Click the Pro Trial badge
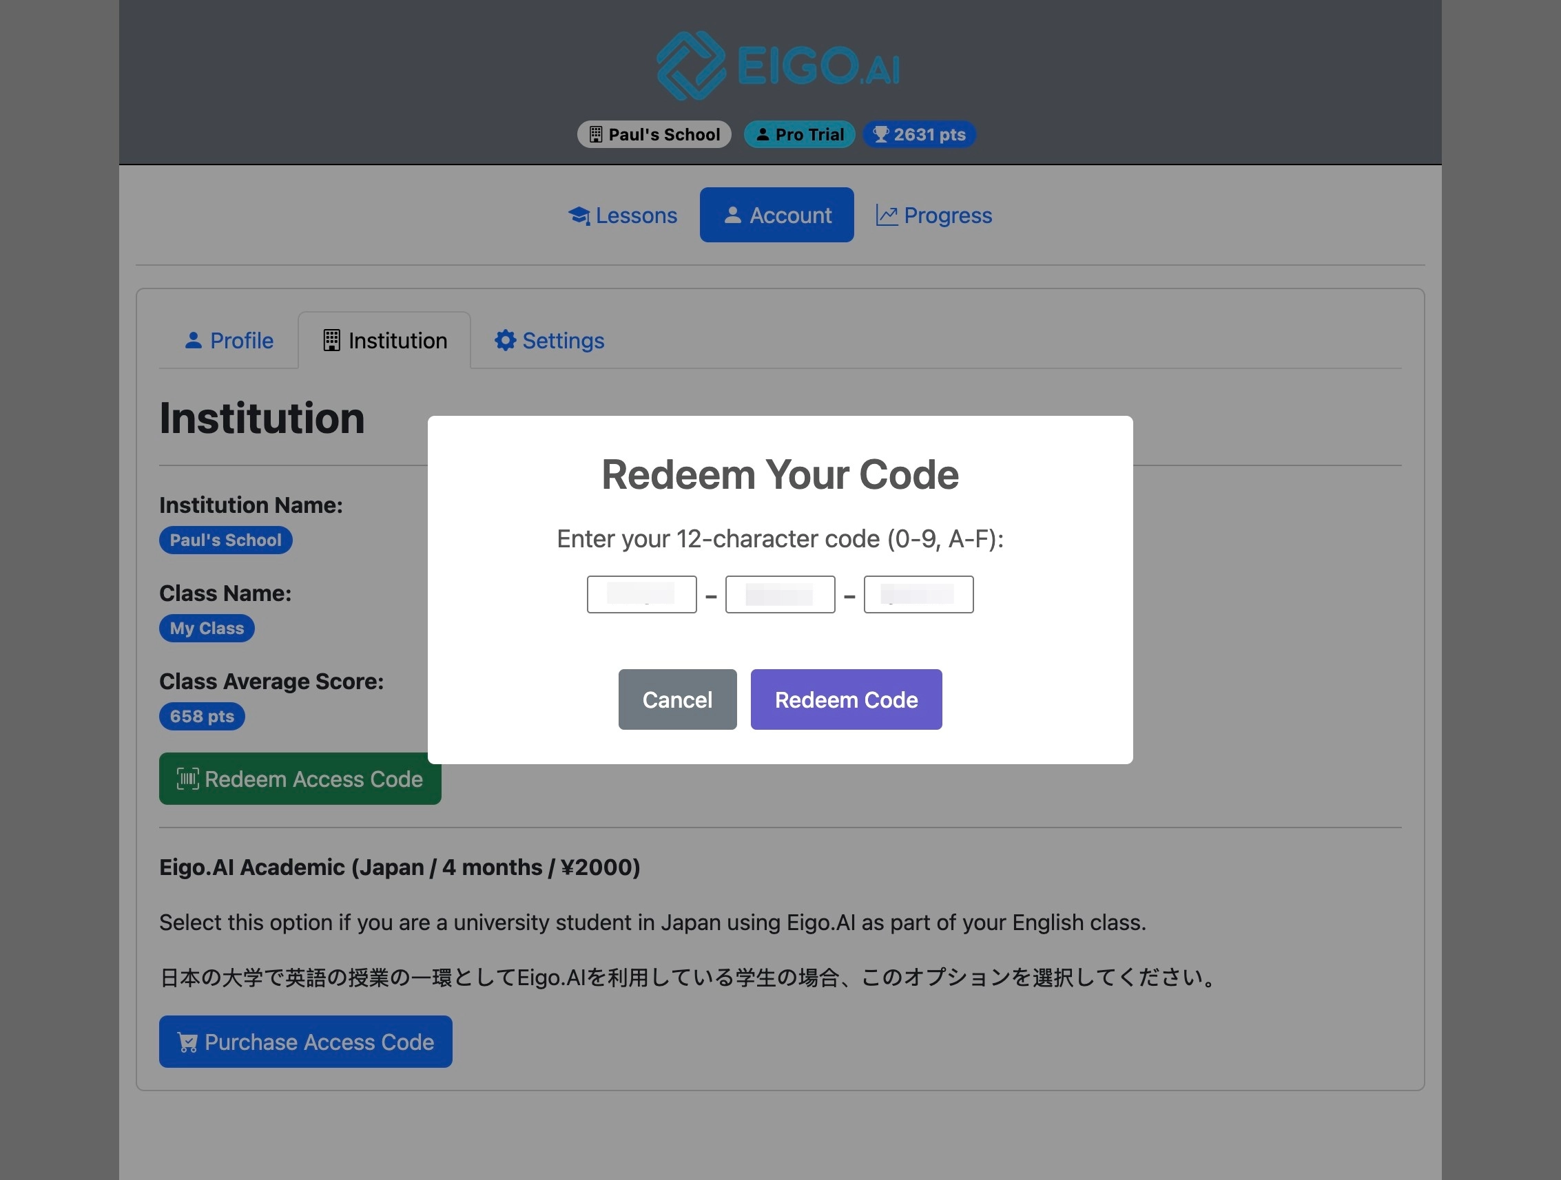Viewport: 1561px width, 1180px height. 800,135
